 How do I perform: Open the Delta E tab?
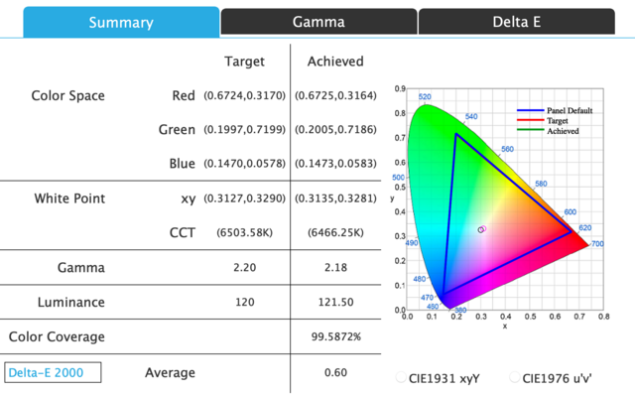[x=517, y=22]
